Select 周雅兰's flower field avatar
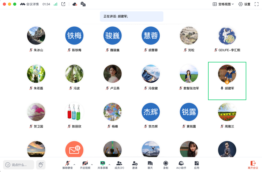Screen dimensions: 262x172 click(x=227, y=112)
